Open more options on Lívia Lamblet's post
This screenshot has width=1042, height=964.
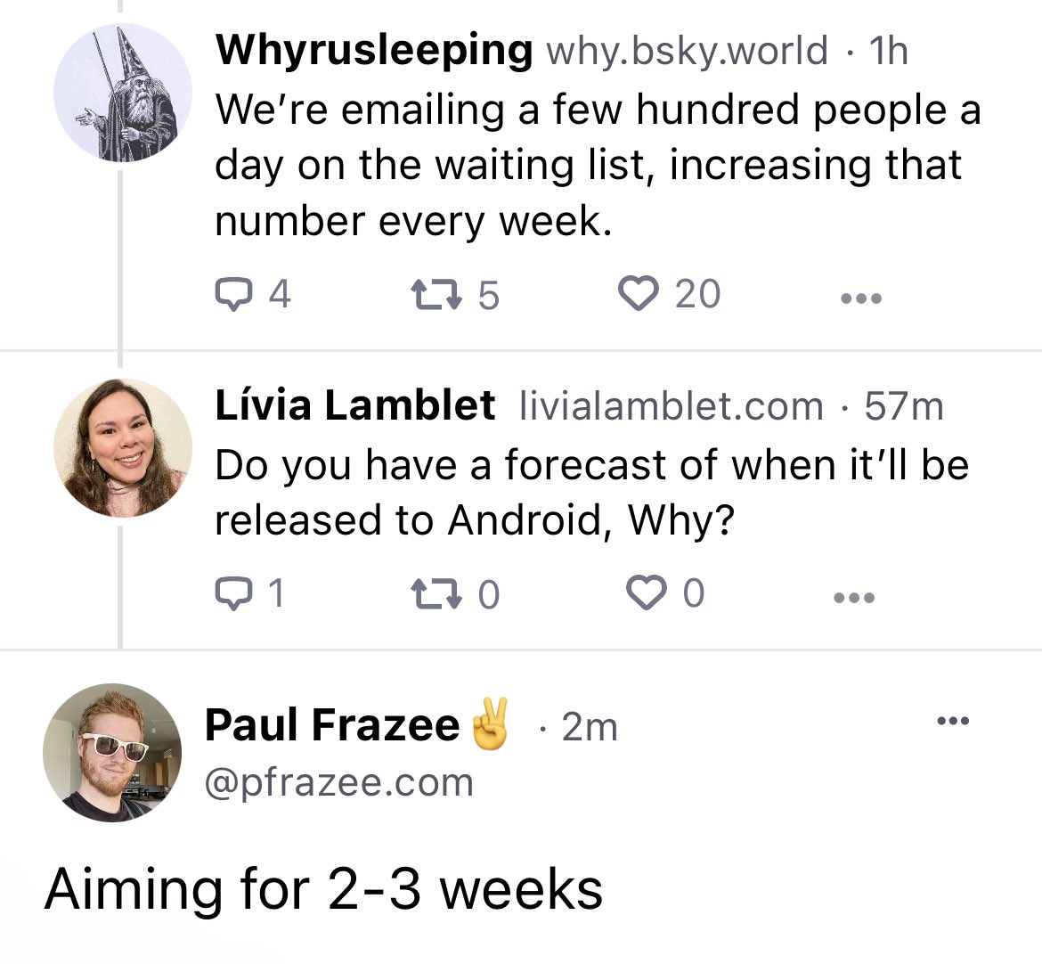[855, 597]
